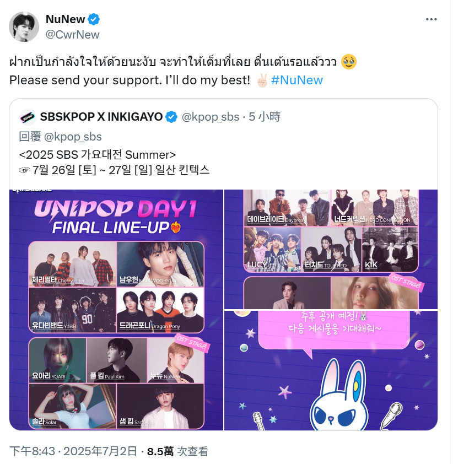Click the NuNew display name

tap(65, 19)
